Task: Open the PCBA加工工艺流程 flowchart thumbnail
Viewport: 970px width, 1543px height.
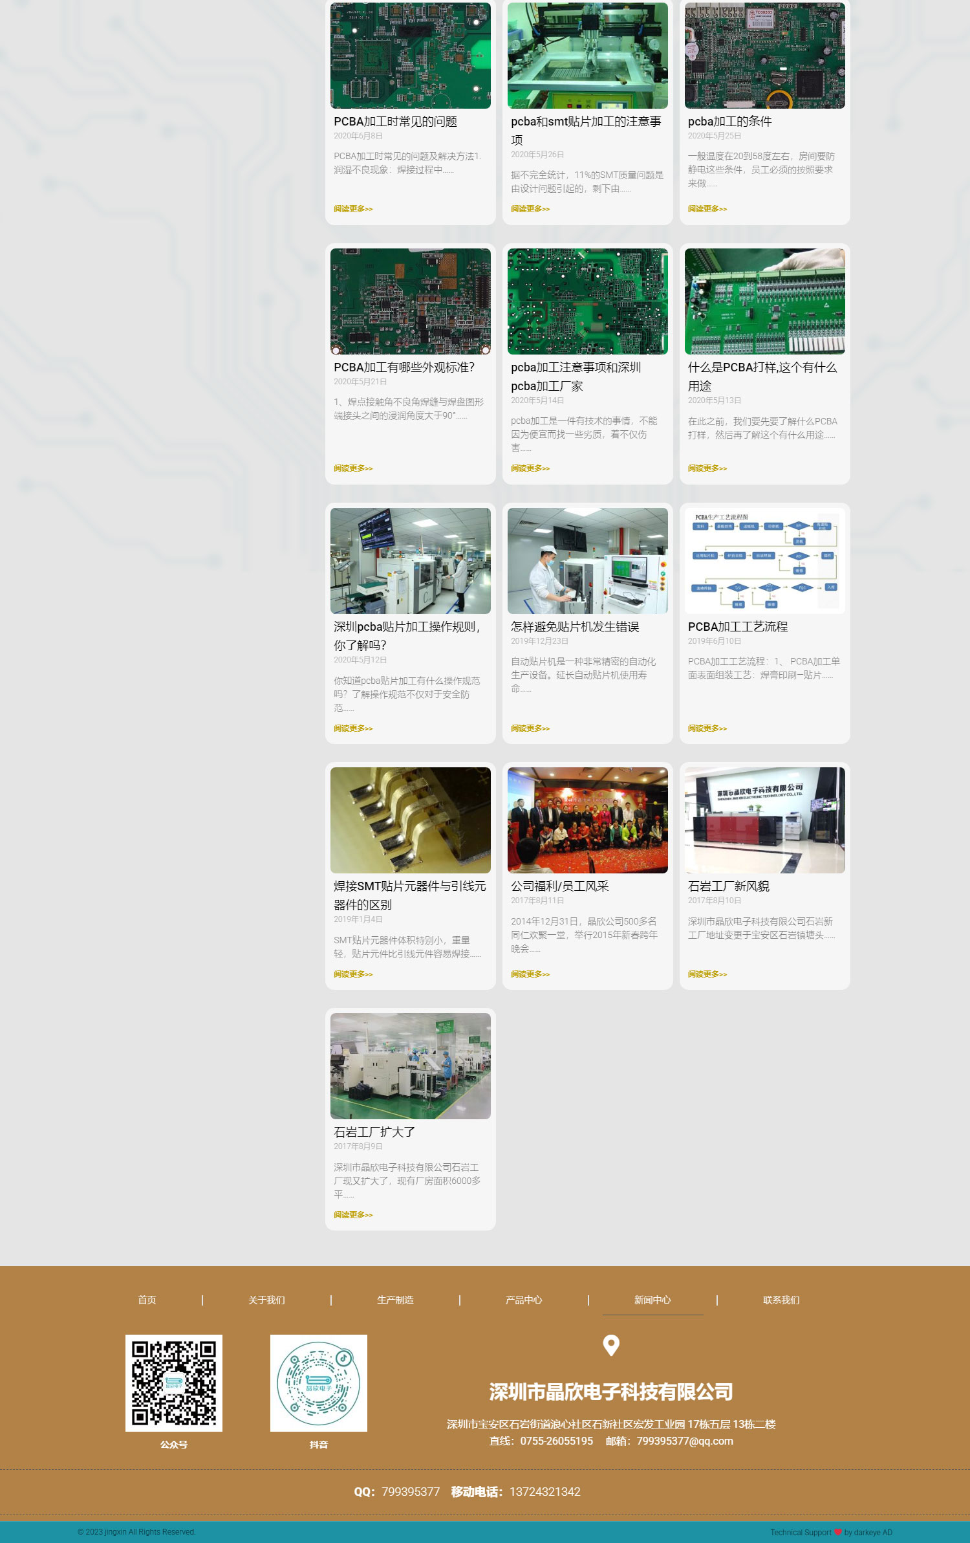Action: [x=764, y=561]
